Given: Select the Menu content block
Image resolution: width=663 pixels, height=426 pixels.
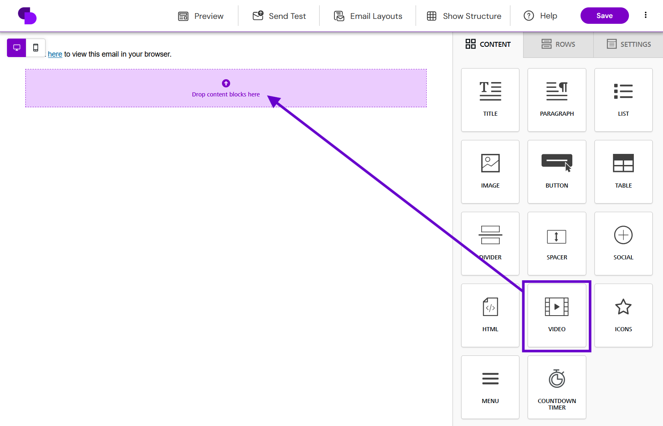Looking at the screenshot, I should (x=490, y=387).
